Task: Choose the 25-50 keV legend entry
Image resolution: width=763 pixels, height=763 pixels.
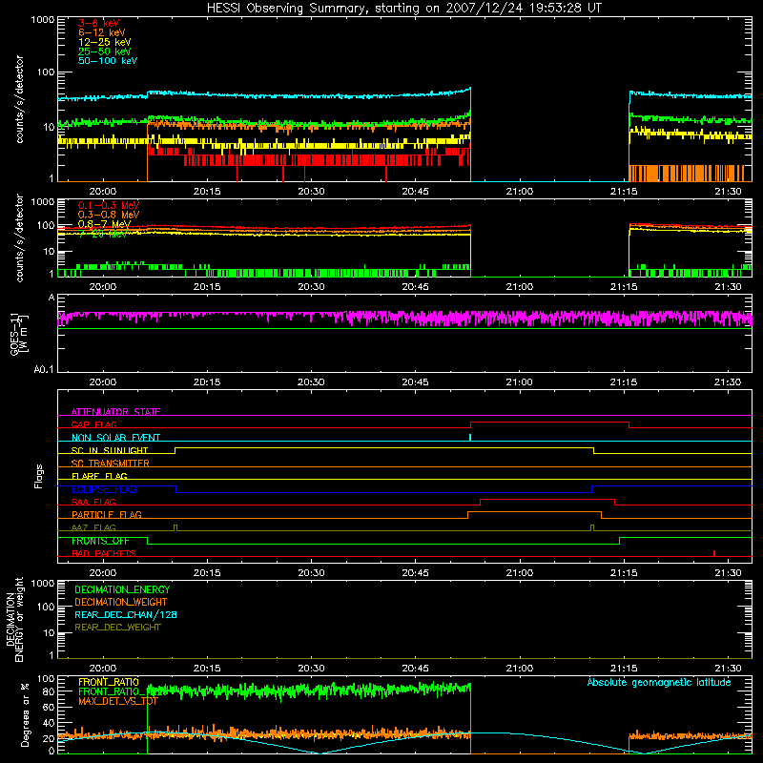Action: click(x=105, y=52)
